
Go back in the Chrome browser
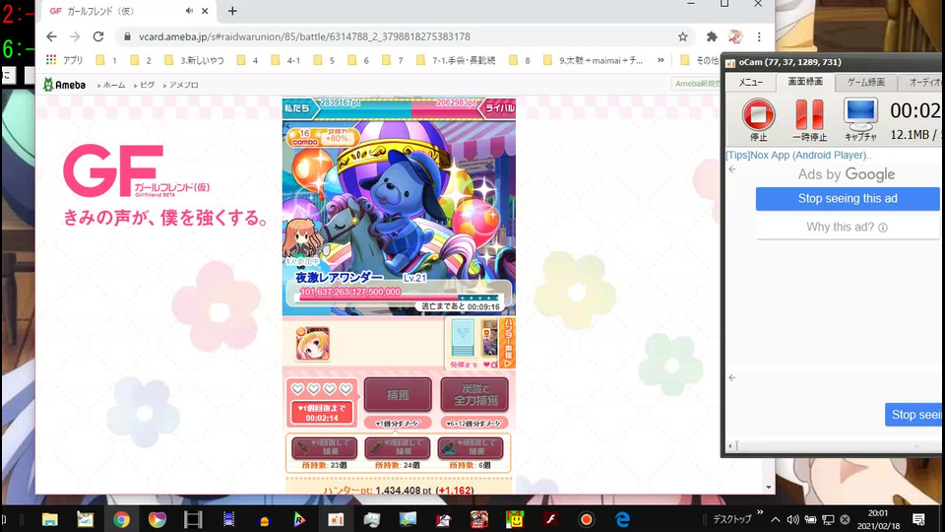[x=52, y=36]
